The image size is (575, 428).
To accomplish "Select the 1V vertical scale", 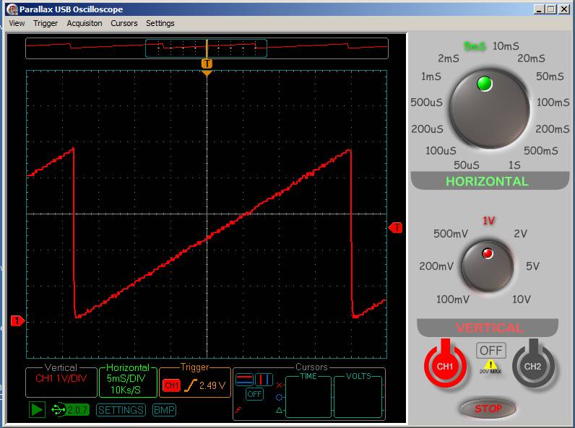I will click(x=488, y=221).
